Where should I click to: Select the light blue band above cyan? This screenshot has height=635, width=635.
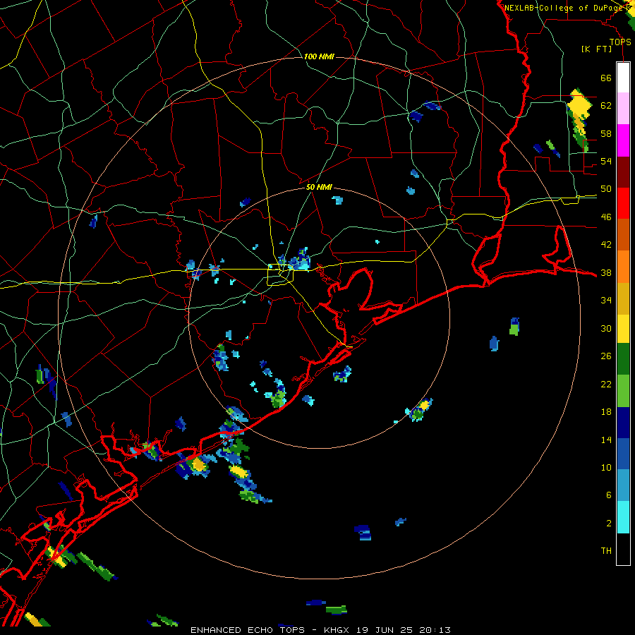click(x=623, y=485)
